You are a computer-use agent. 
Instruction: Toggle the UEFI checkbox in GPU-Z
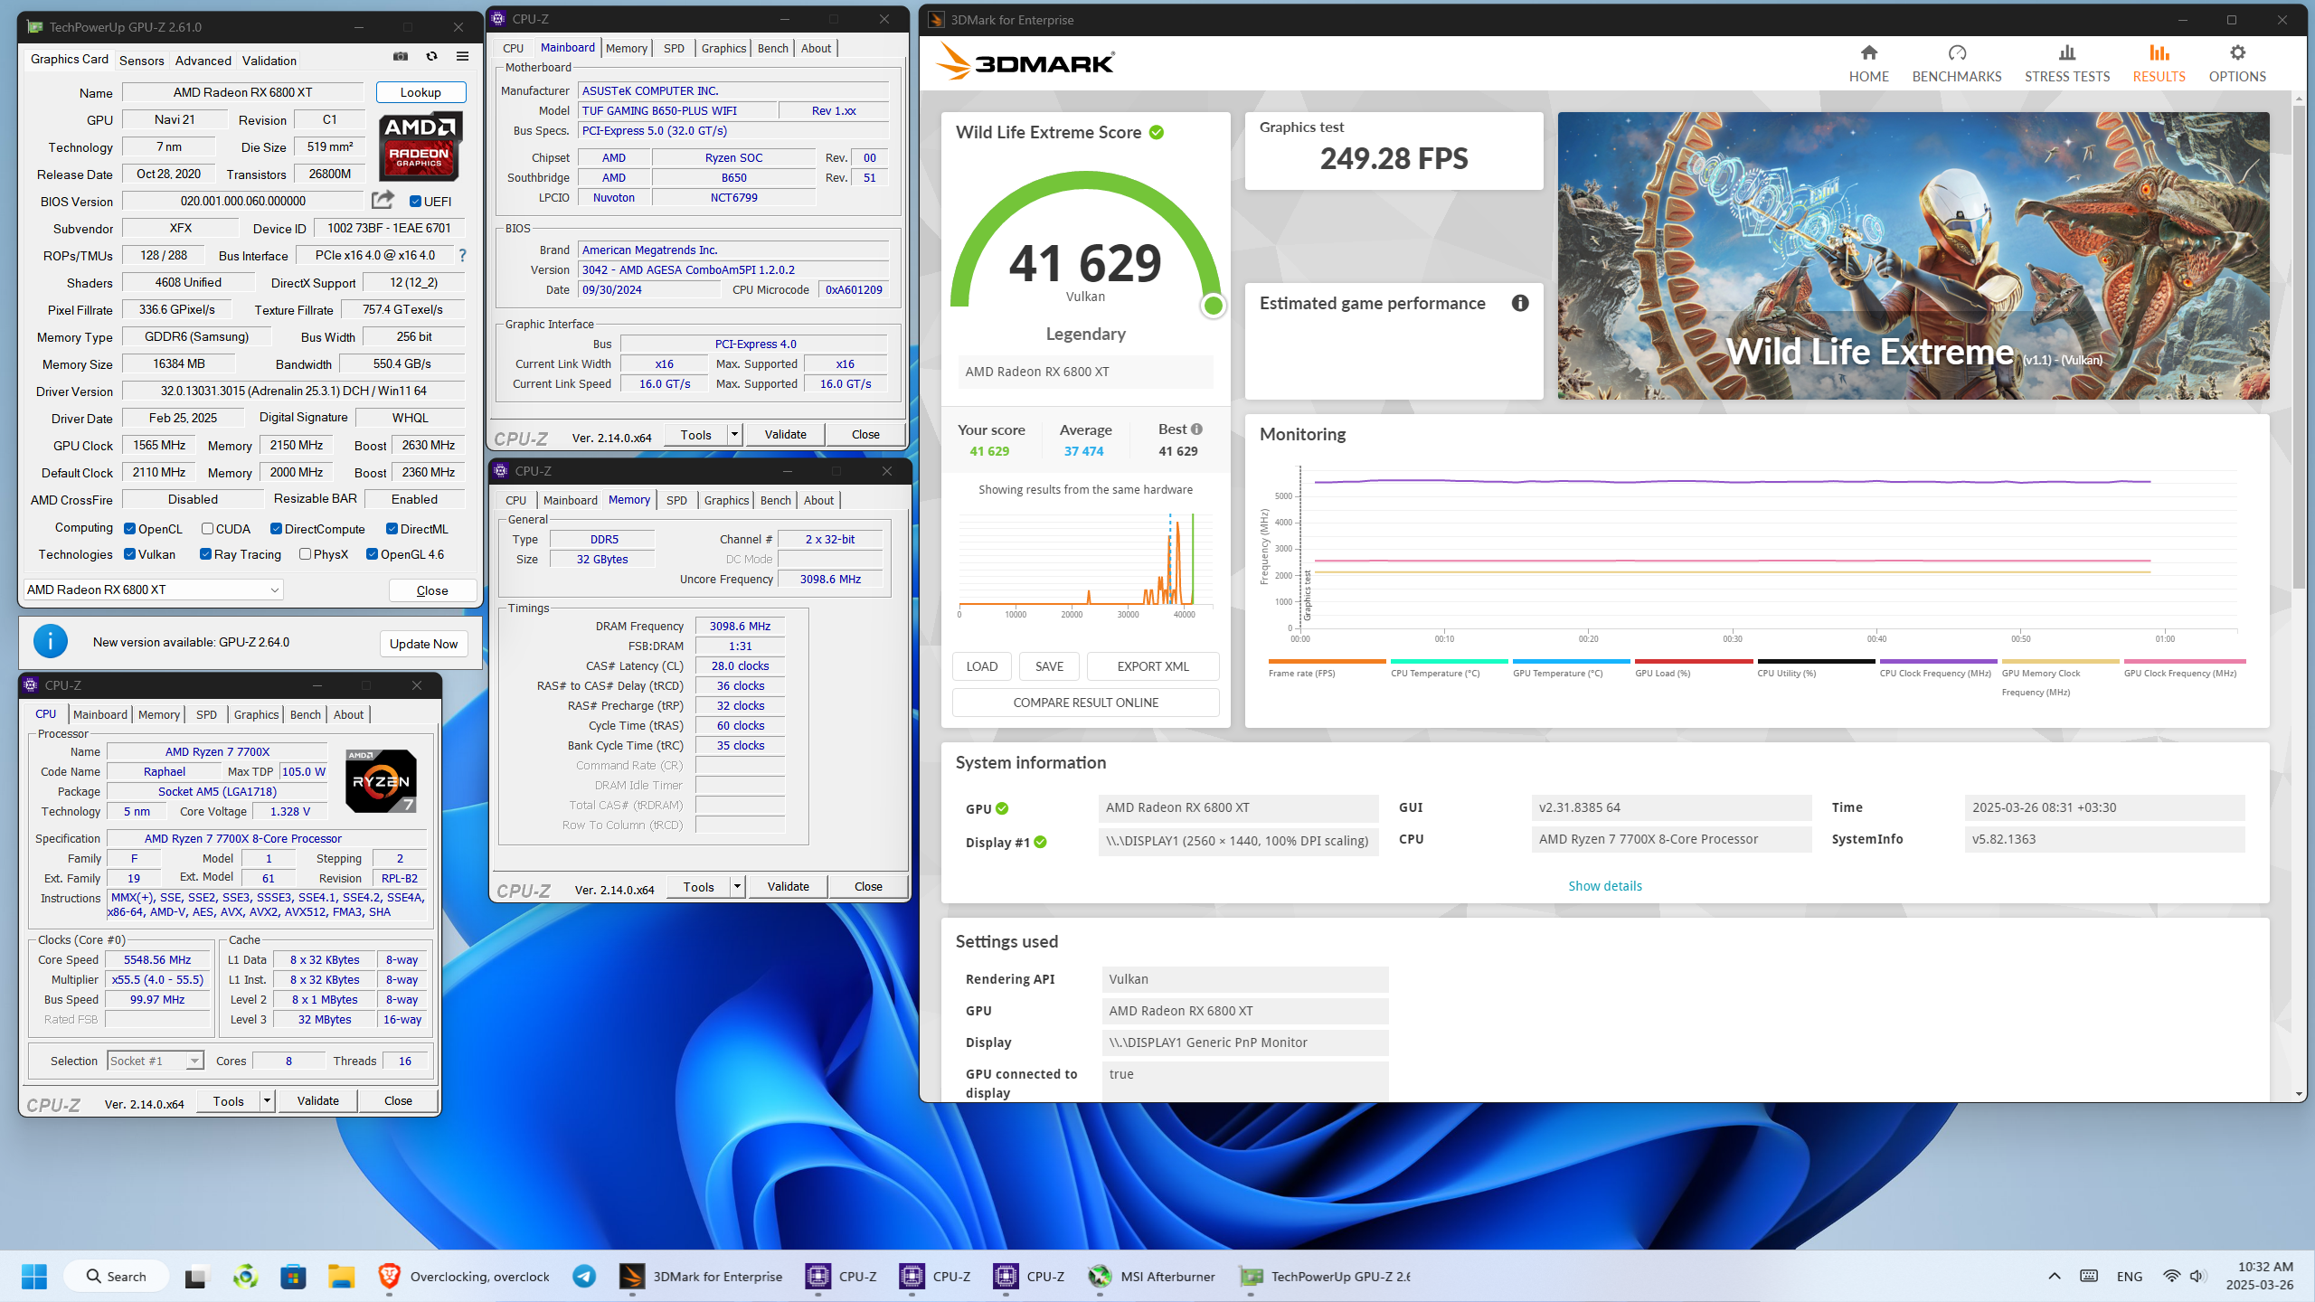point(415,201)
